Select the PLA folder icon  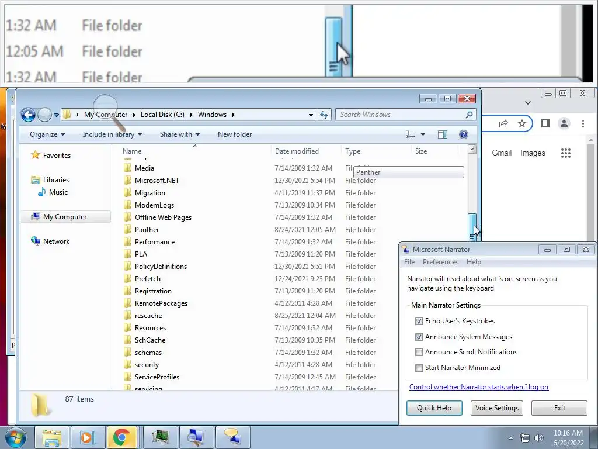click(x=128, y=254)
